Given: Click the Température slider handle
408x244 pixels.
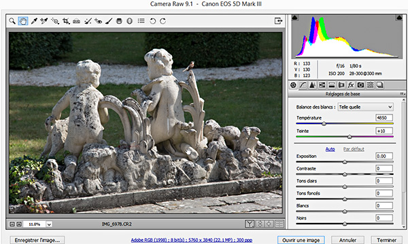Looking at the screenshot, I should click(x=324, y=123).
